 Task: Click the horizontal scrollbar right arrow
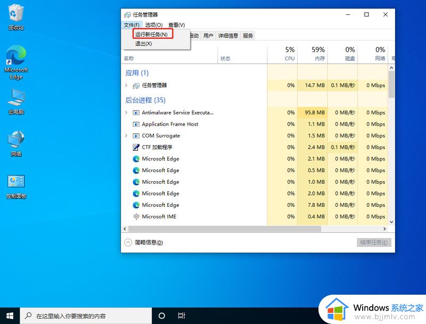[384, 229]
